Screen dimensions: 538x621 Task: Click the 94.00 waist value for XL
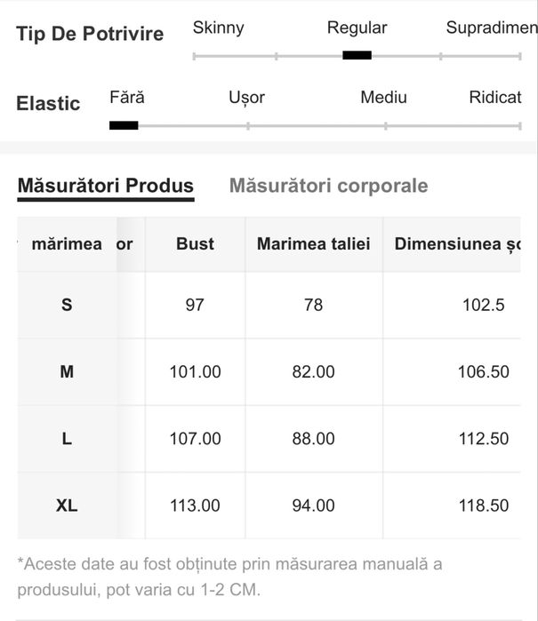313,506
